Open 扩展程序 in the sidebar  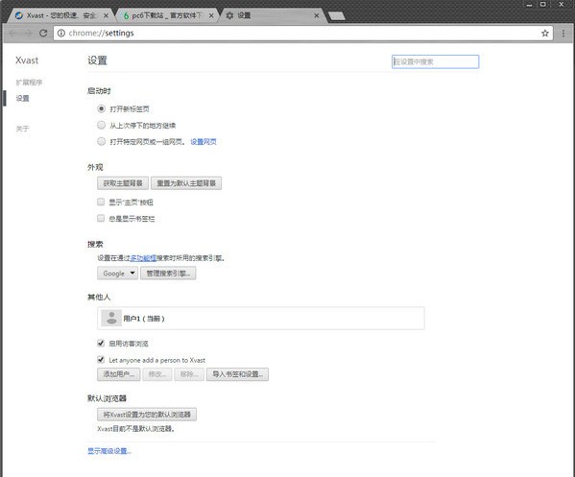[29, 83]
